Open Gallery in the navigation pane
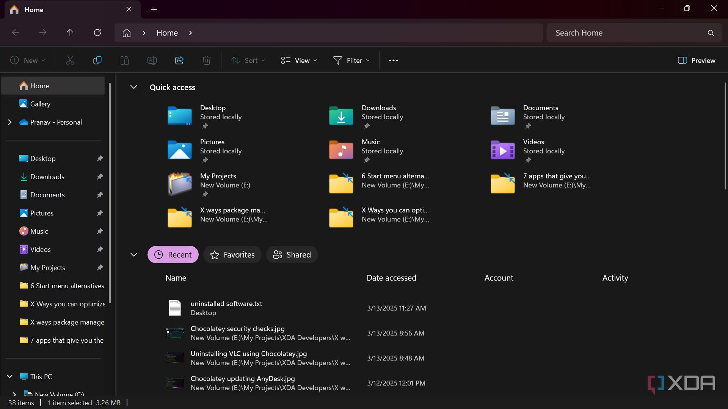The height and width of the screenshot is (409, 728). 40,104
